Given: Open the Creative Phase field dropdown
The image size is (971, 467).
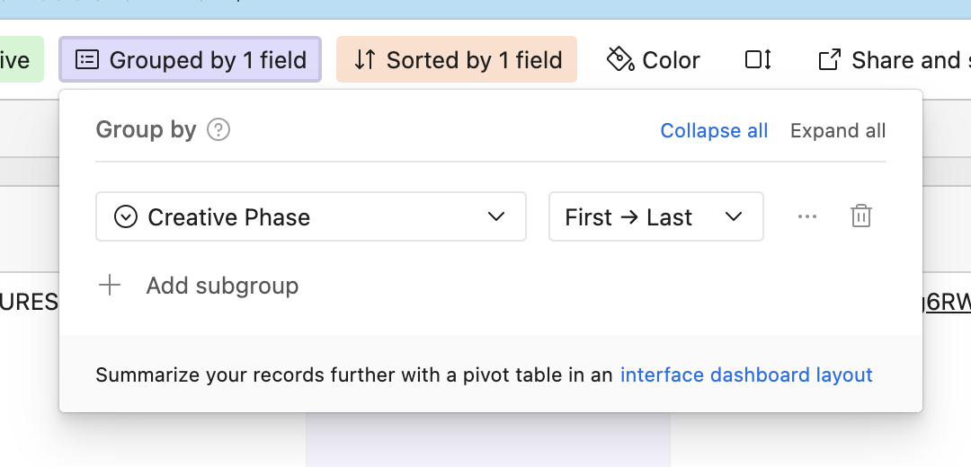Looking at the screenshot, I should coord(310,217).
